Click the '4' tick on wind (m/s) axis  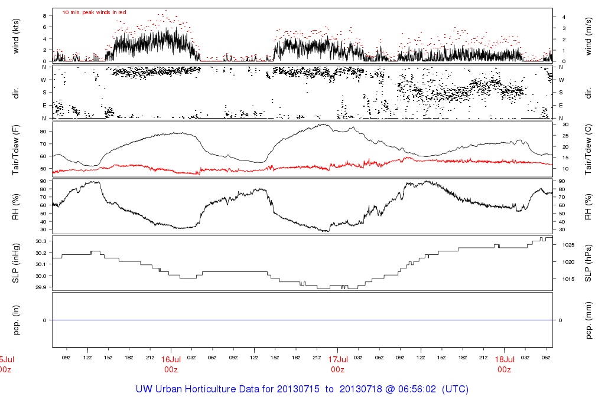(x=564, y=17)
